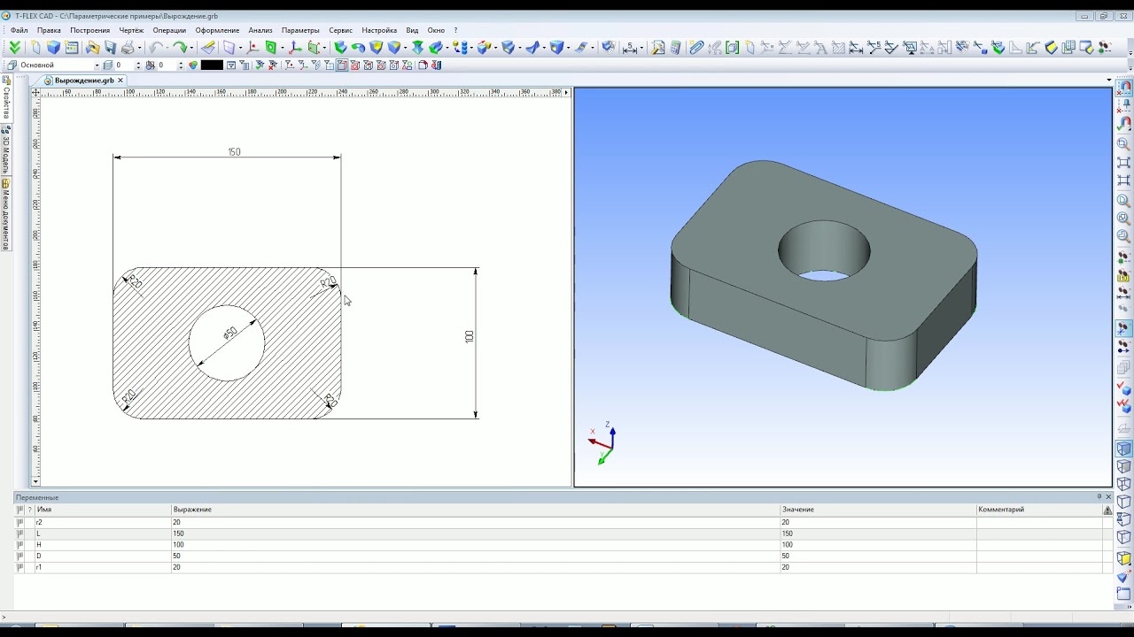Select the extrusion operation icon
The image size is (1134, 637).
[340, 47]
